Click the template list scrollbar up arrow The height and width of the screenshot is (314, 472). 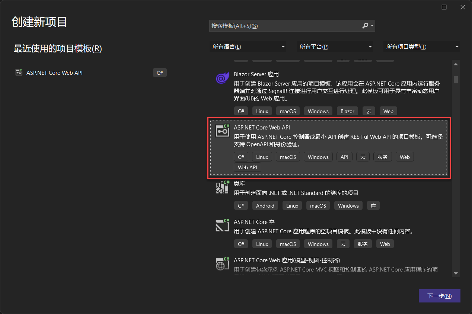[456, 64]
